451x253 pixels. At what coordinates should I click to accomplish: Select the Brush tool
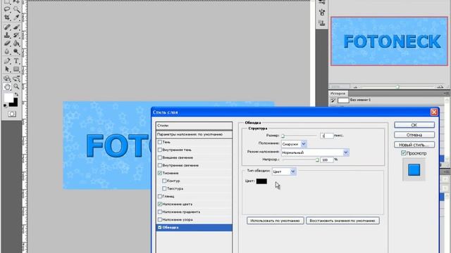16,27
